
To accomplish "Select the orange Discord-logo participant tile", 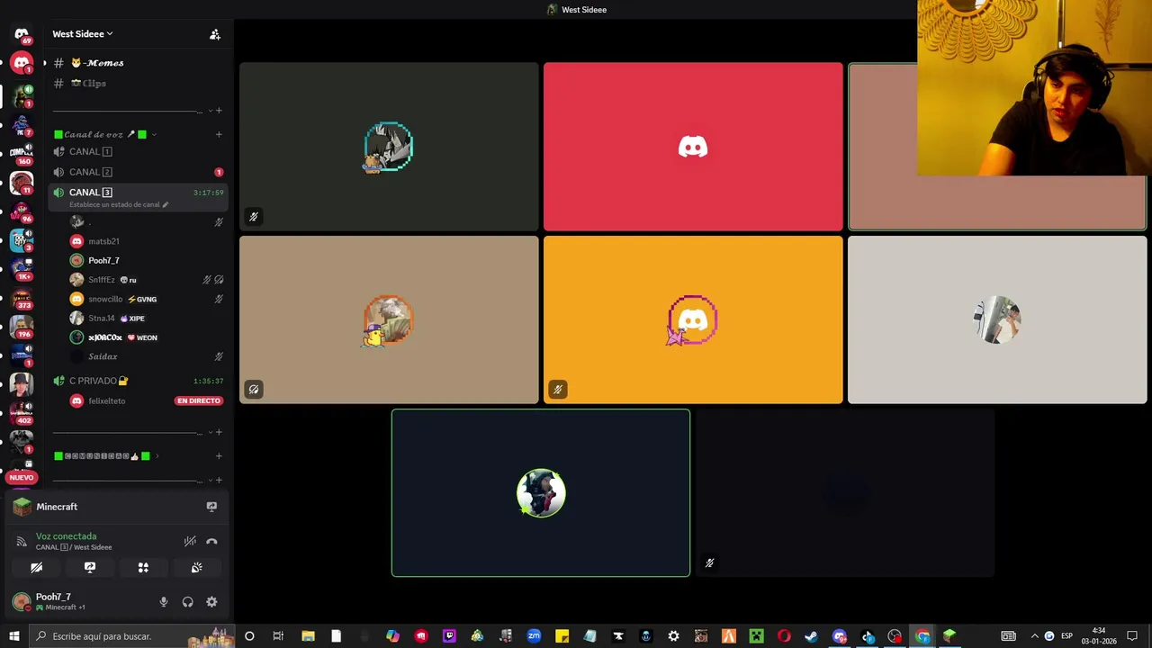I will (x=693, y=319).
